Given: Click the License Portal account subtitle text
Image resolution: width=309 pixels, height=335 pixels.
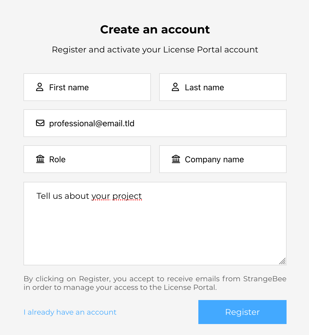Looking at the screenshot, I should 155,50.
